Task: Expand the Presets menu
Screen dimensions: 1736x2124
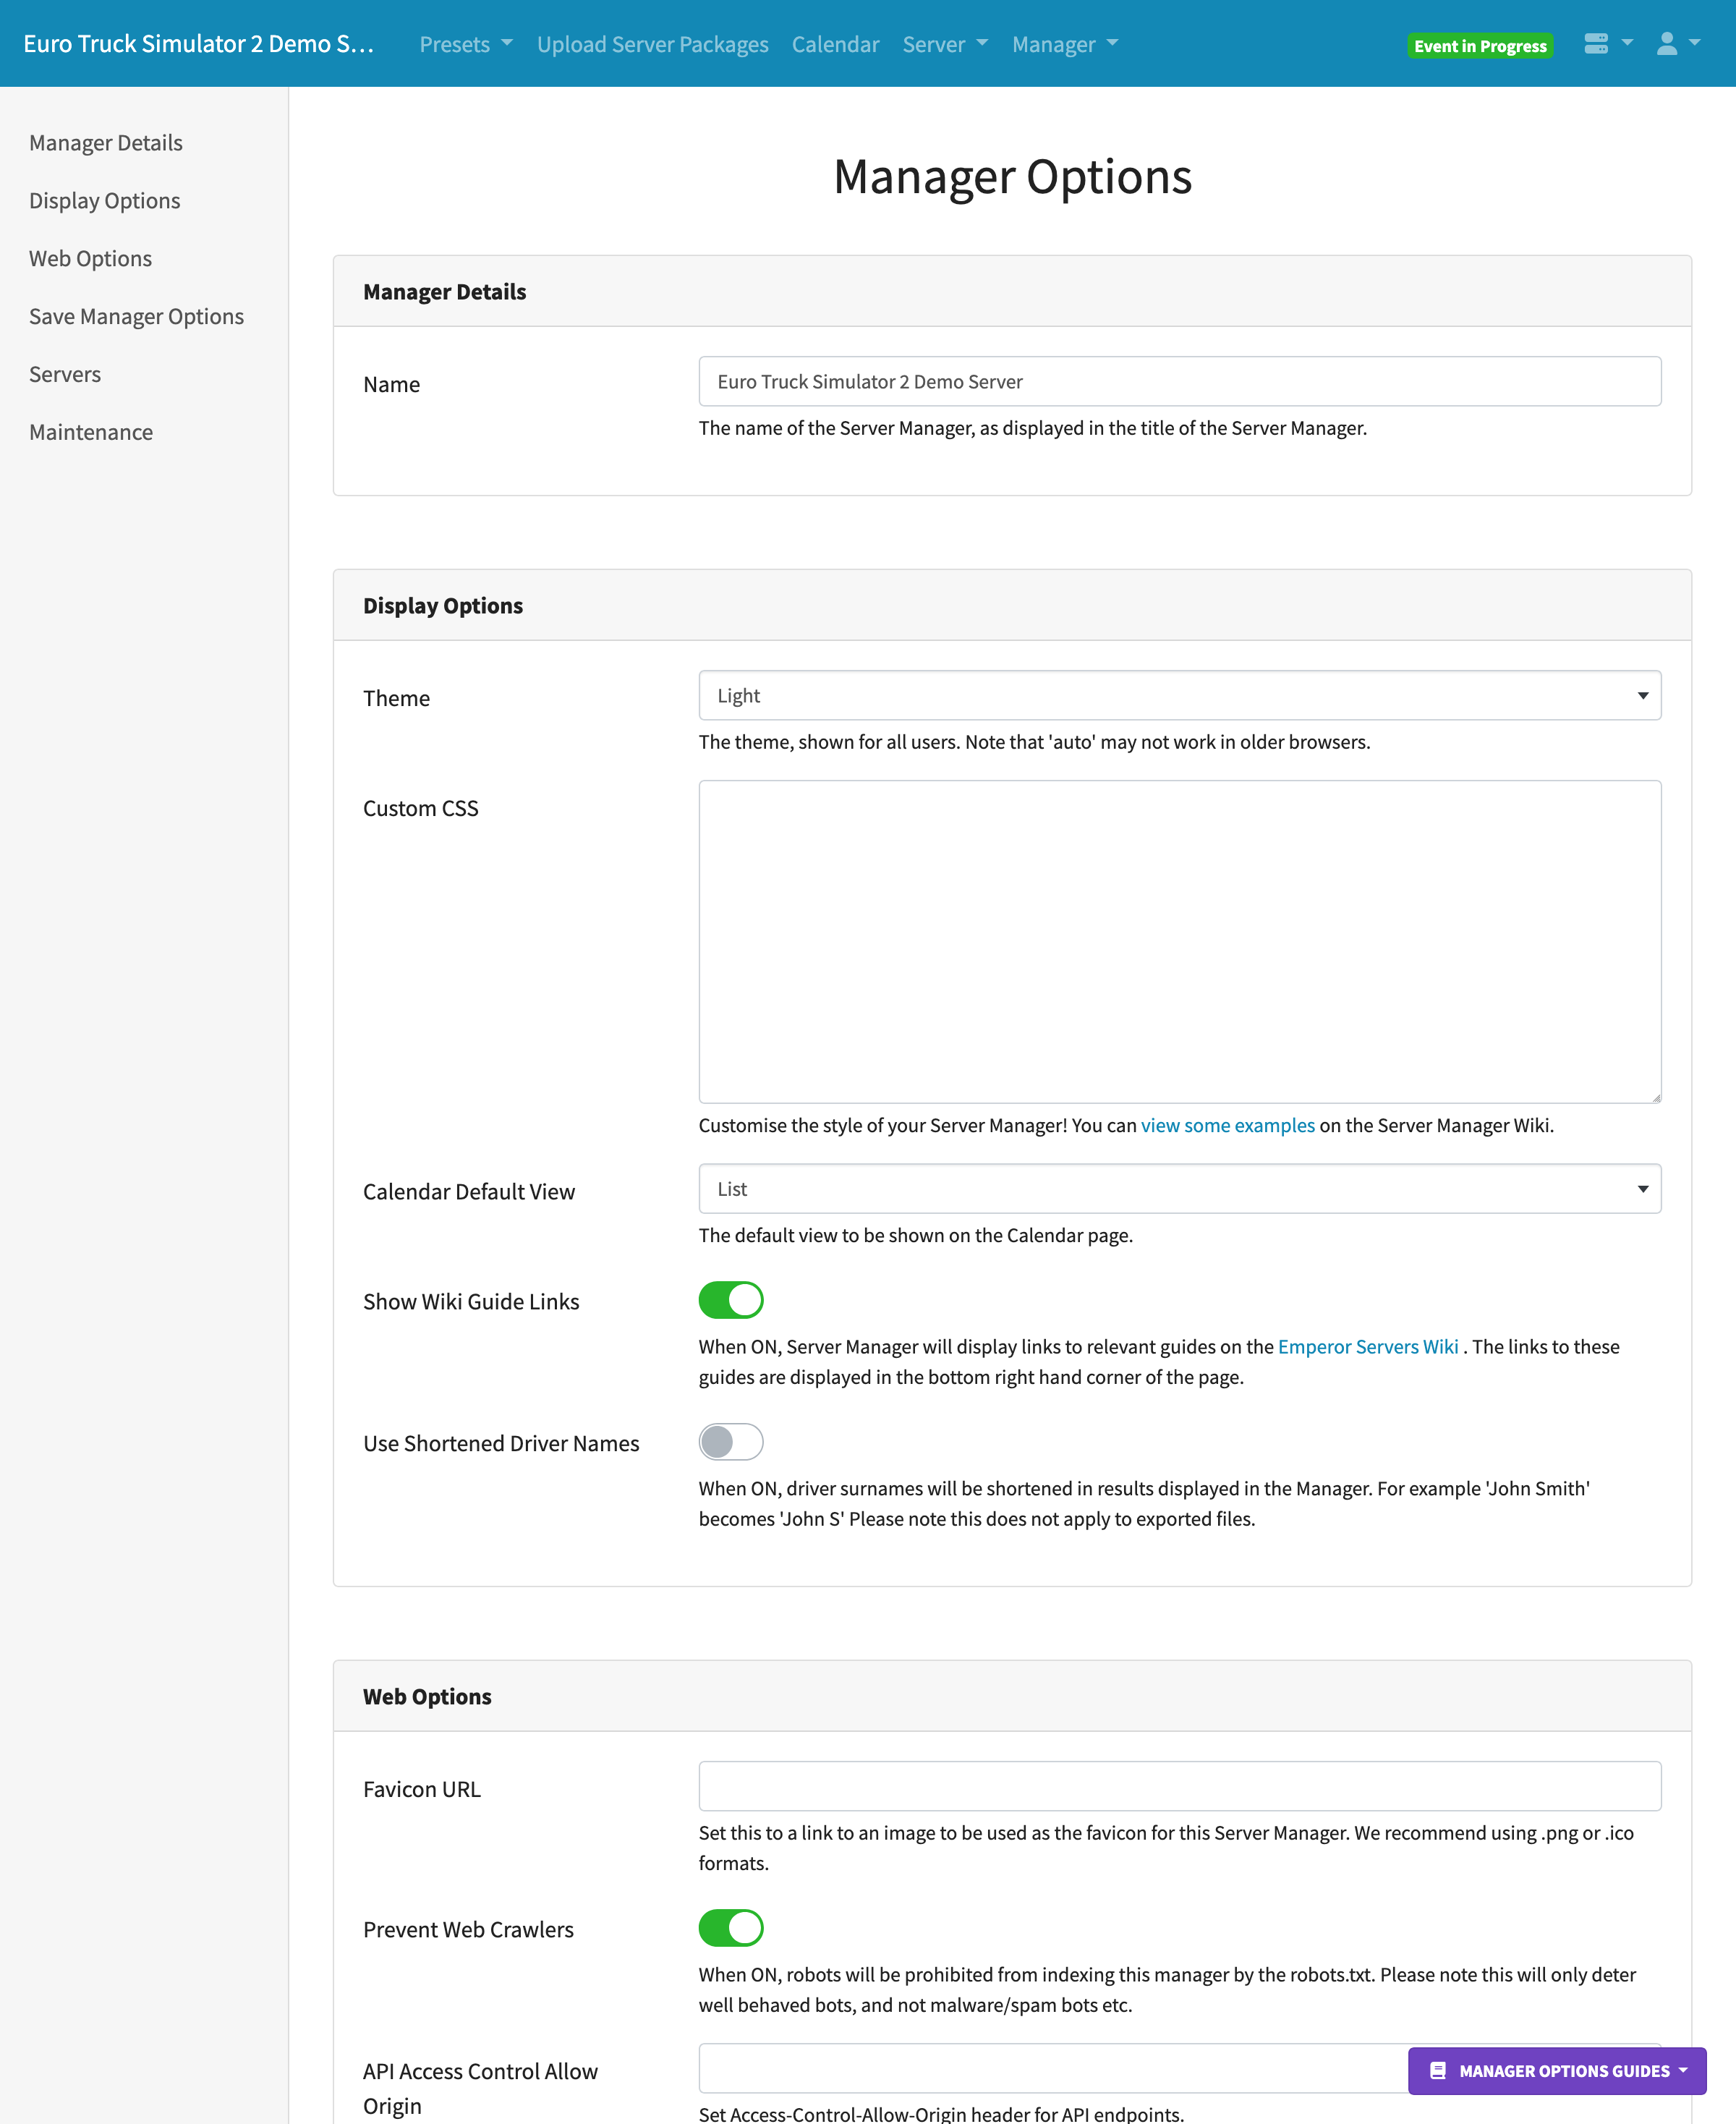Action: click(x=465, y=45)
